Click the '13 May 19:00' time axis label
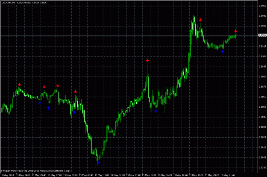Image resolution: width=267 pixels, height=177 pixels. (196, 175)
